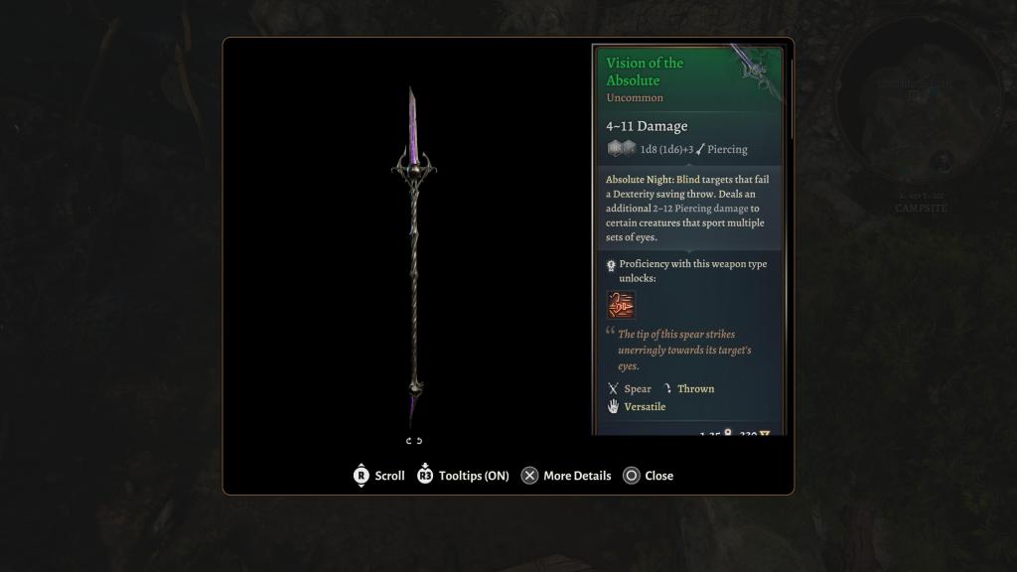Click the Spear weapon type icon
This screenshot has height=572, width=1017.
point(613,388)
